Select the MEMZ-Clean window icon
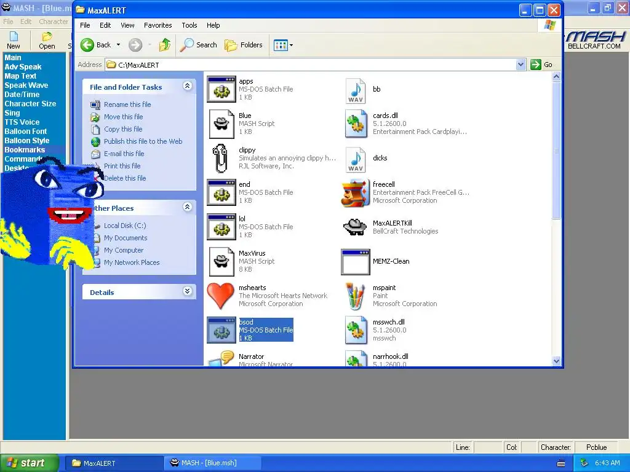Screen dimensions: 630x472 tap(355, 262)
